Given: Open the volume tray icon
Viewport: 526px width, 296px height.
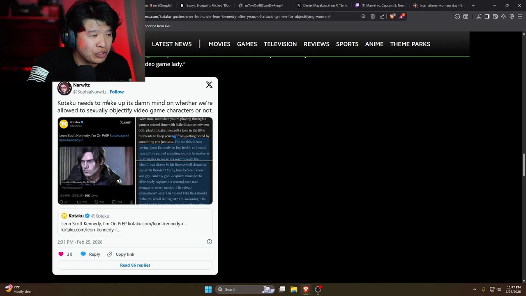Looking at the screenshot, I should [498, 289].
